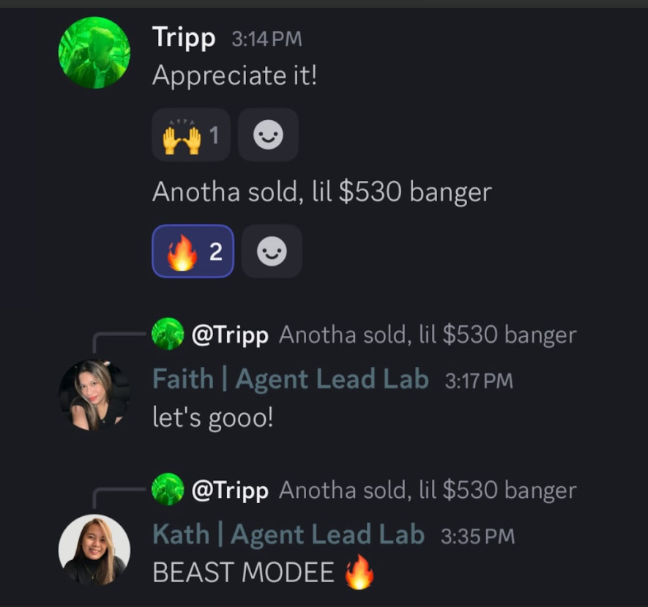This screenshot has height=607, width=648.
Task: Click small Tripp avatar above Kath's message
Action: (168, 489)
